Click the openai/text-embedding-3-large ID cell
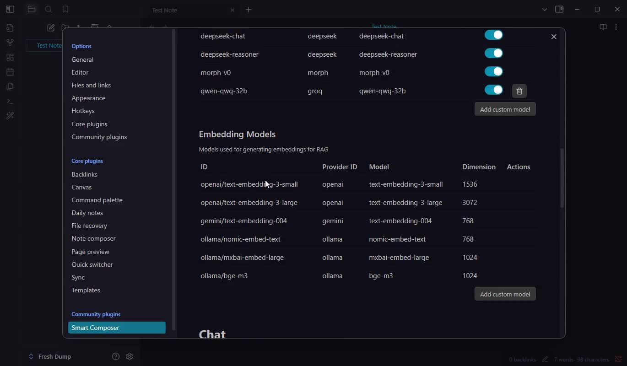Viewport: 627px width, 366px height. (x=249, y=203)
